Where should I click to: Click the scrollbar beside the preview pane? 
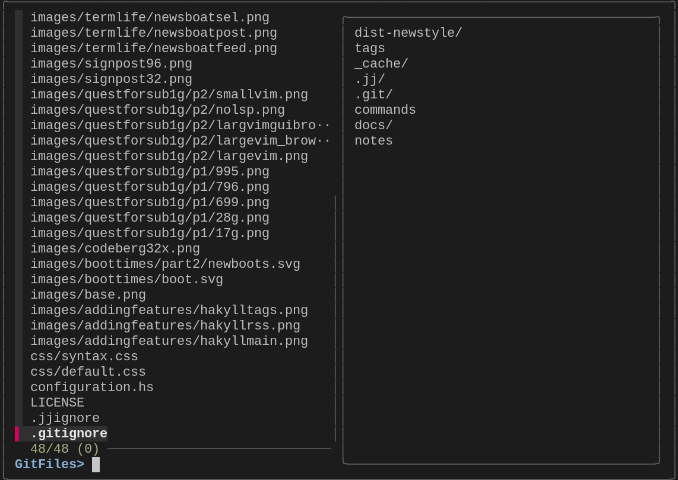coord(335,296)
